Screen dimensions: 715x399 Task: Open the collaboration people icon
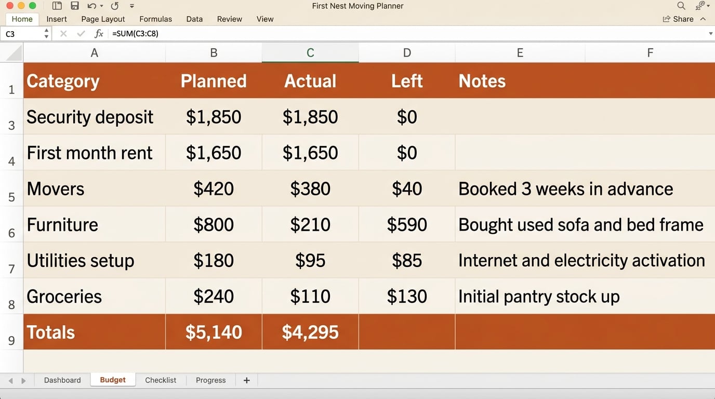[x=700, y=6]
